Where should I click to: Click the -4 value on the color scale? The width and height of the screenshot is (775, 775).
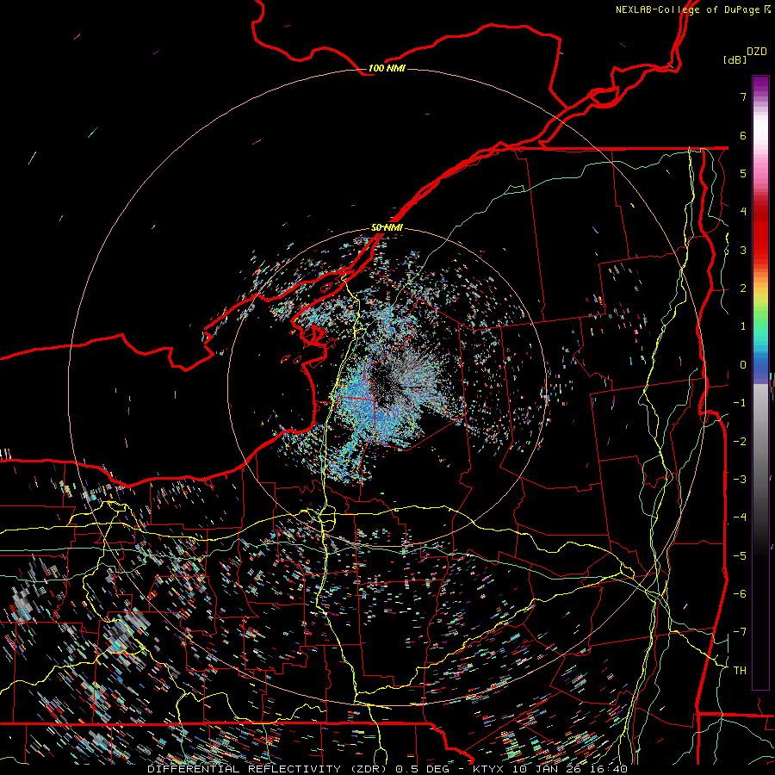coord(740,517)
